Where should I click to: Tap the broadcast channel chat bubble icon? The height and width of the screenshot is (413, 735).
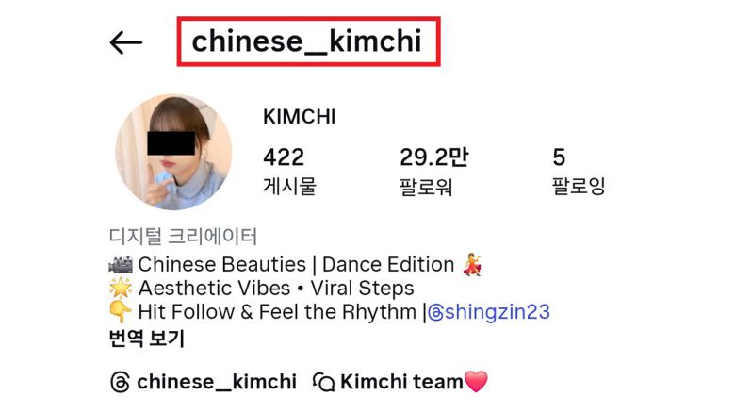[x=323, y=382]
